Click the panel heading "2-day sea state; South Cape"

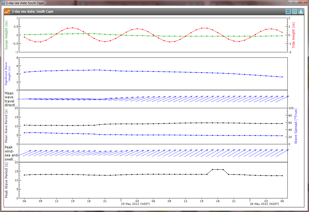click(x=32, y=12)
